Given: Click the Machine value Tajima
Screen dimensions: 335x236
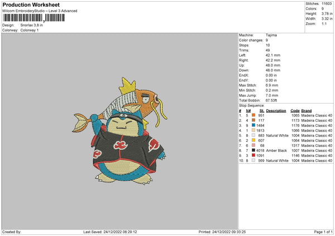Looking at the screenshot, I should (271, 35).
